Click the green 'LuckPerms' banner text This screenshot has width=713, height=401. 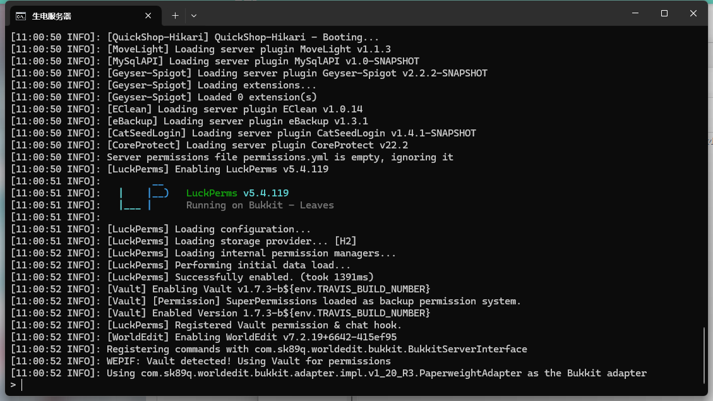[x=212, y=193]
